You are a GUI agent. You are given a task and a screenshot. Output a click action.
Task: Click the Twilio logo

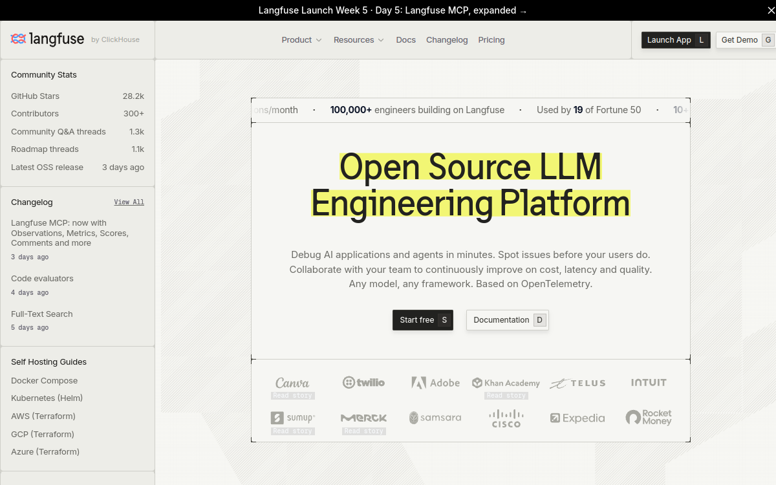coord(363,382)
